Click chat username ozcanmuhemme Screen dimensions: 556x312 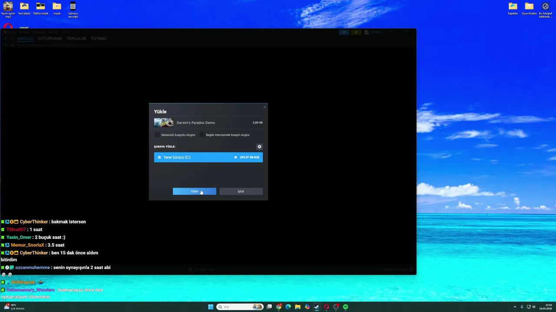33,268
